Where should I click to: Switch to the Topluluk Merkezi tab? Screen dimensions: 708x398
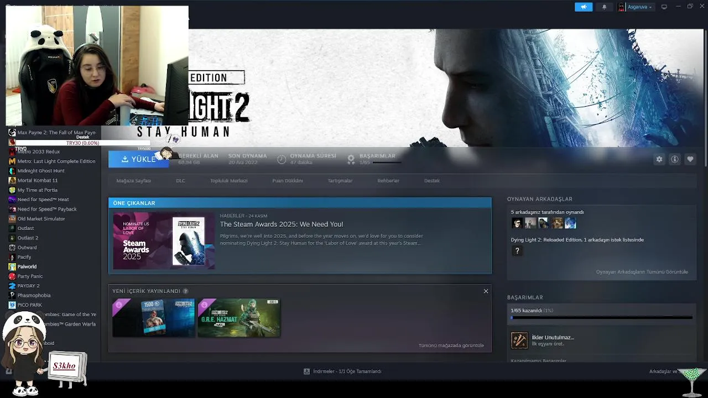coord(229,181)
